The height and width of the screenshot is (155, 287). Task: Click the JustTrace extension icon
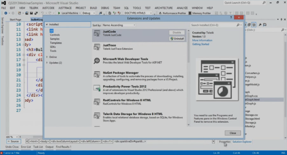(x=97, y=47)
